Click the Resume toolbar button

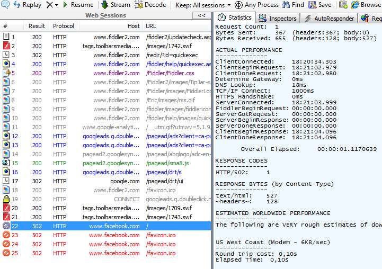pyautogui.click(x=78, y=5)
